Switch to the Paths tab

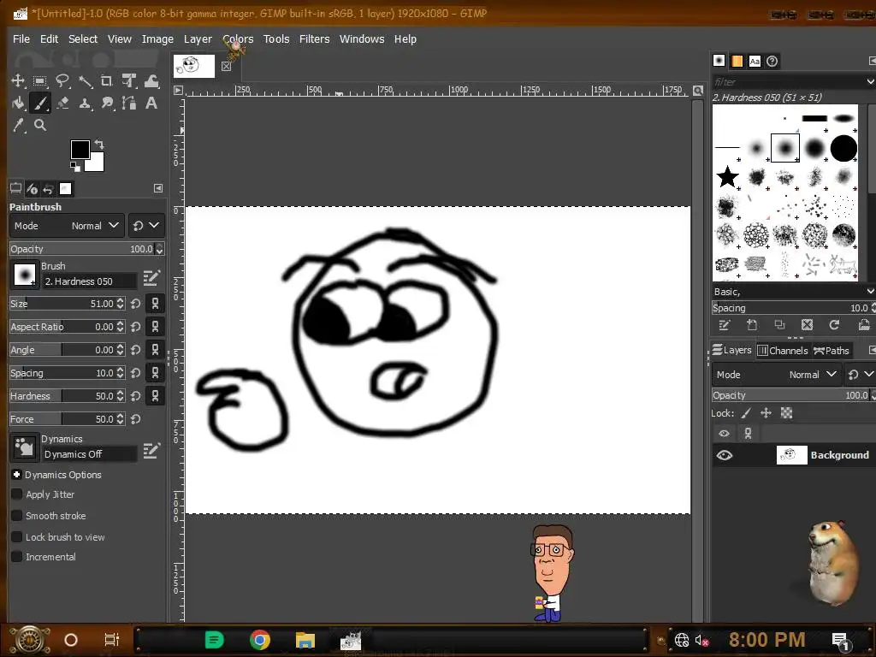[832, 350]
